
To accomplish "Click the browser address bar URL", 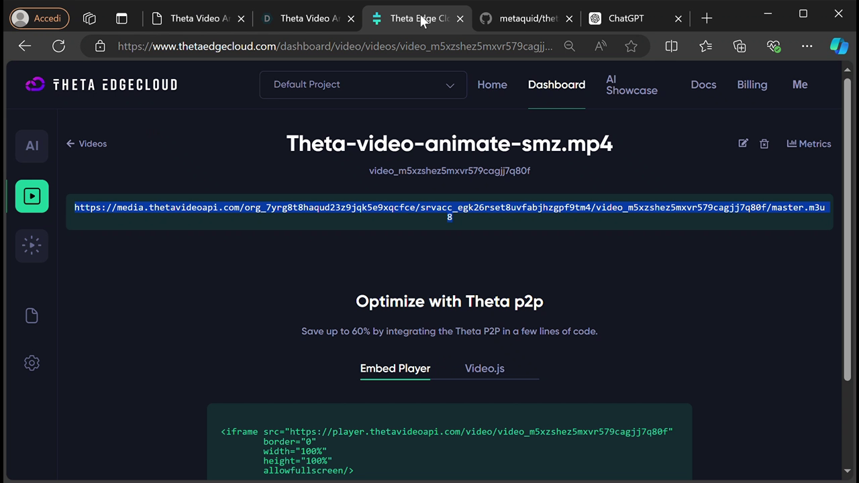I will coord(335,46).
